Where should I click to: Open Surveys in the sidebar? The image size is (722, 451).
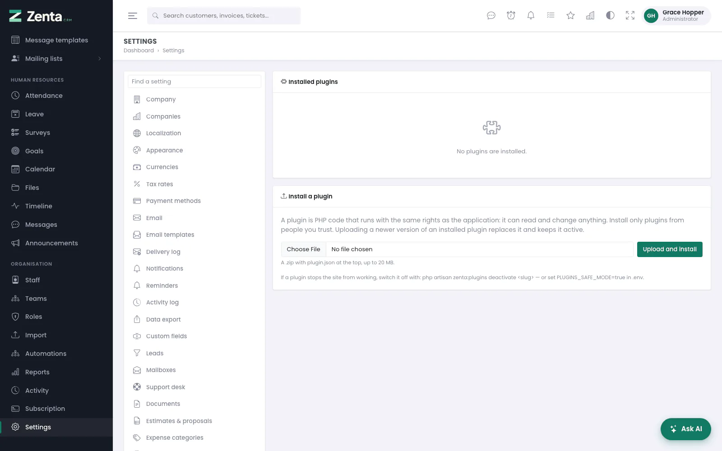point(56,133)
